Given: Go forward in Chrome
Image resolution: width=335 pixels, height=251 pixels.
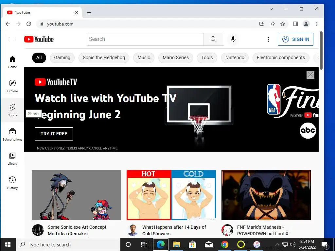Looking at the screenshot, I should click(x=18, y=24).
